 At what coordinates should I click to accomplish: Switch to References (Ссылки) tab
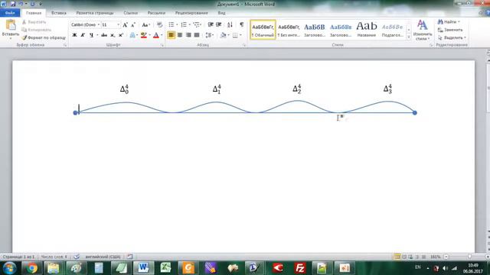[131, 13]
